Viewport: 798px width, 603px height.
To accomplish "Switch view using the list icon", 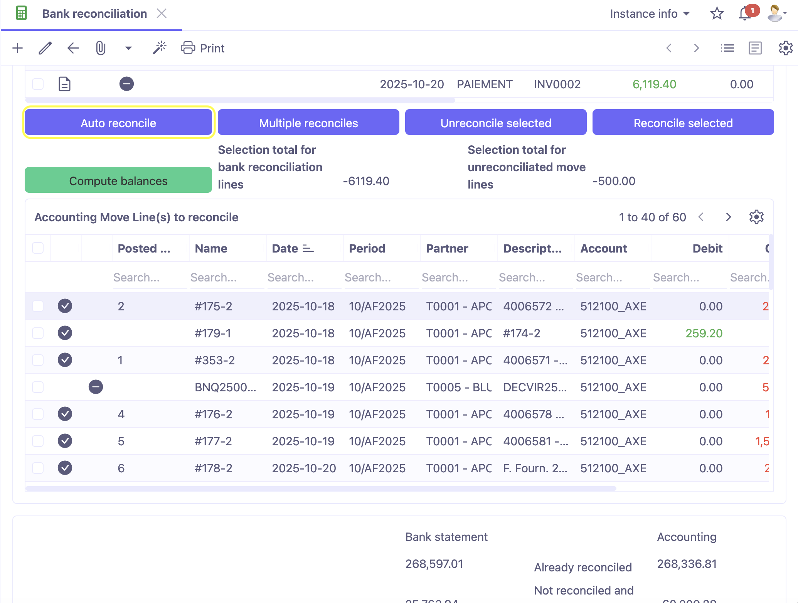I will 727,48.
